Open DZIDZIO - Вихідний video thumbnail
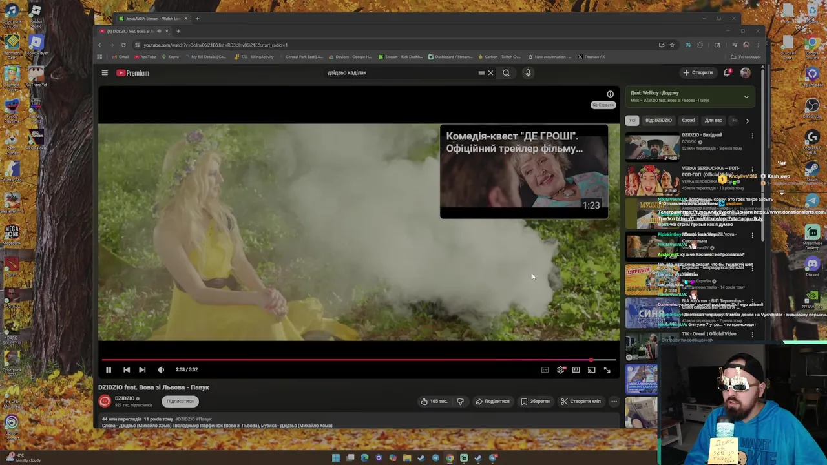 [652, 147]
